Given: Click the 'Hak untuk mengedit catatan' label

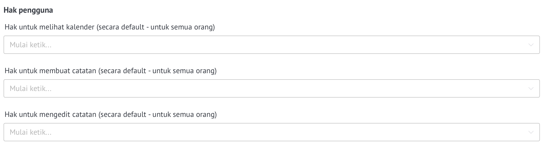Looking at the screenshot, I should [51, 114].
